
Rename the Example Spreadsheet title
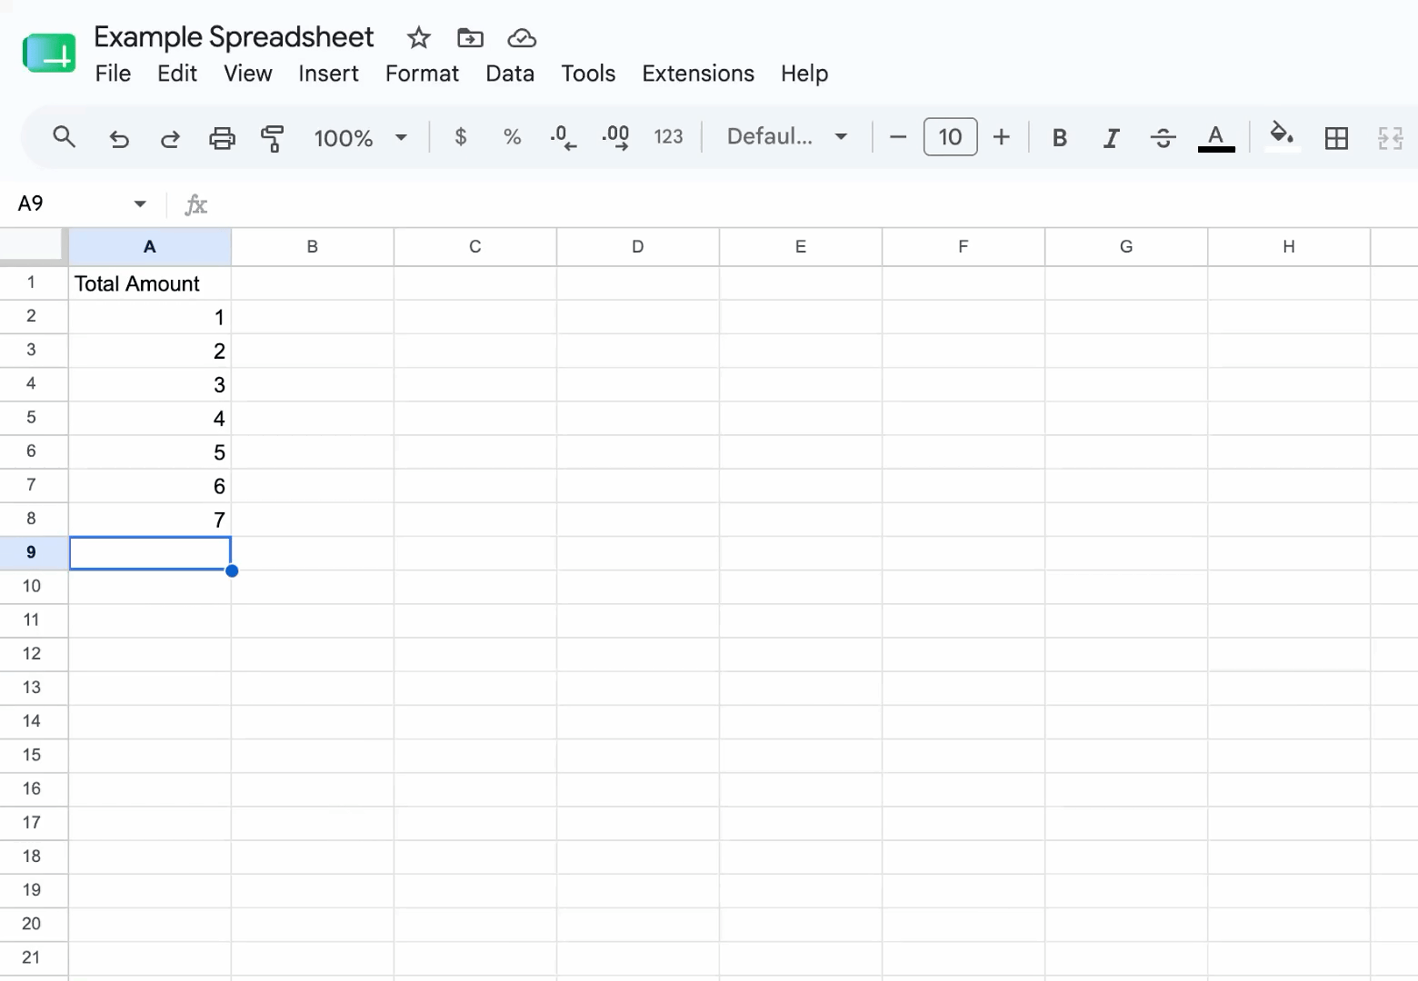pyautogui.click(x=234, y=37)
